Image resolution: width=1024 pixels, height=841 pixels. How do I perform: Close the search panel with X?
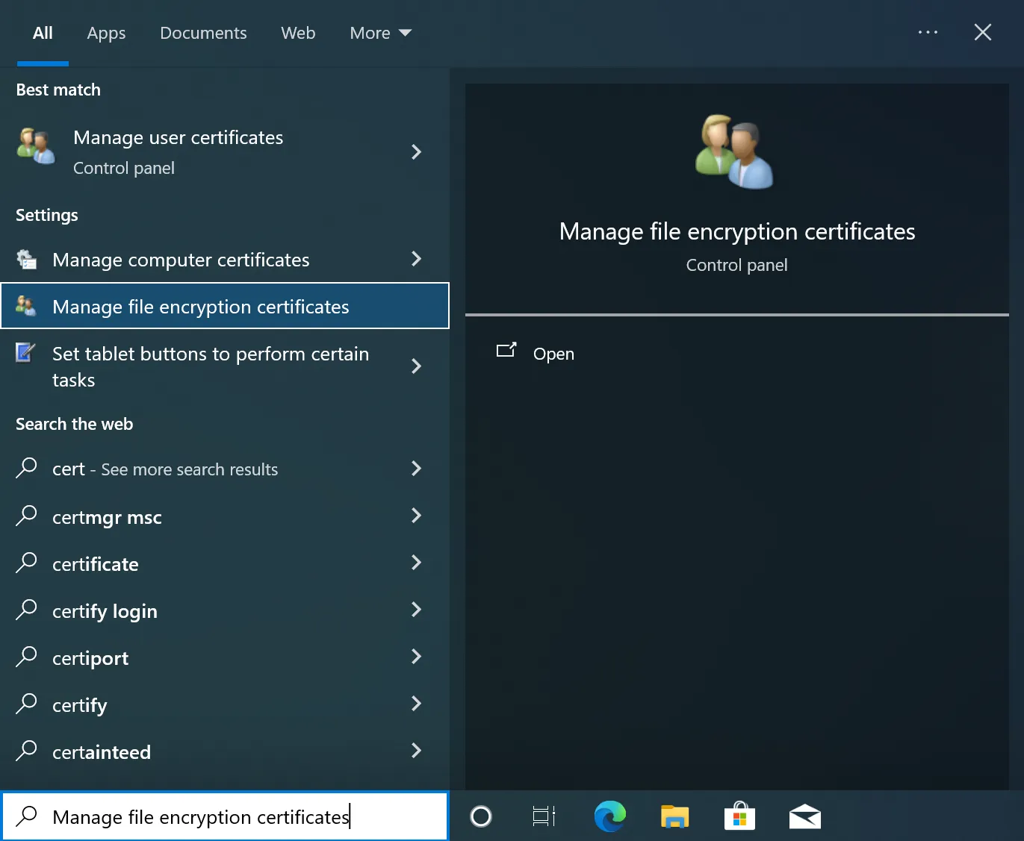pos(983,32)
